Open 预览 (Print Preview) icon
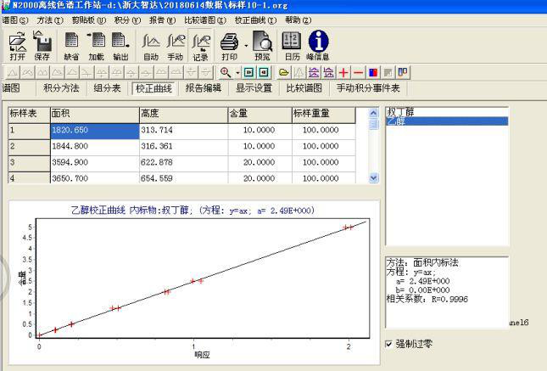Image resolution: width=547 pixels, height=371 pixels. pyautogui.click(x=263, y=45)
